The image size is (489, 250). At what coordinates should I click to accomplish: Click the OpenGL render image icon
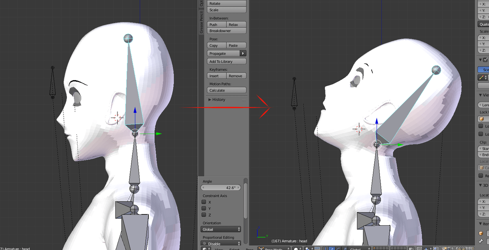point(444,248)
